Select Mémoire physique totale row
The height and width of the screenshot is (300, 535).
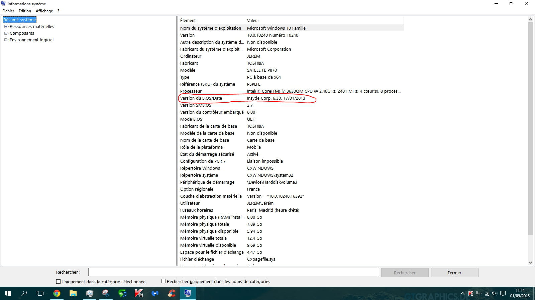pos(291,224)
